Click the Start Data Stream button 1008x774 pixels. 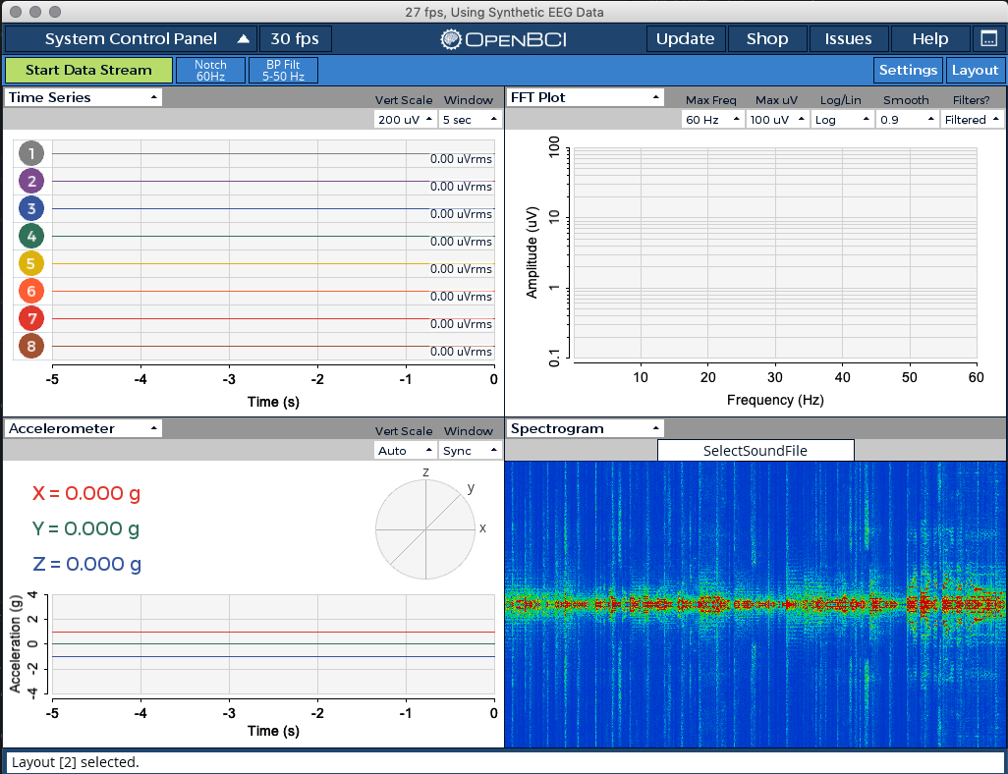click(88, 70)
